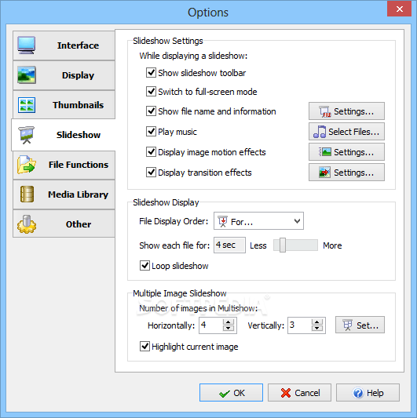
Task: Open the File Display Order dropdown arrow
Action: pyautogui.click(x=297, y=221)
